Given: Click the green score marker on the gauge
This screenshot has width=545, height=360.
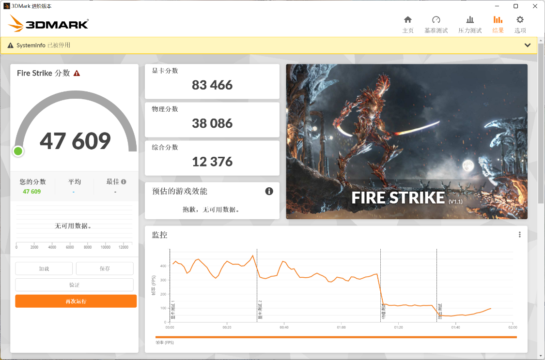Looking at the screenshot, I should pos(18,151).
